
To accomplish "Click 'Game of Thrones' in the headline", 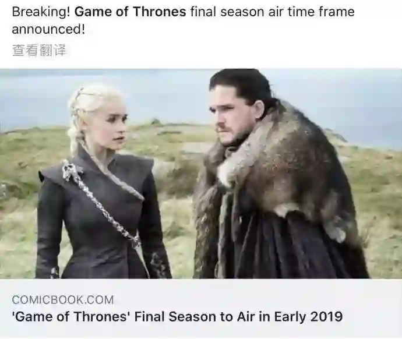I will click(x=71, y=316).
